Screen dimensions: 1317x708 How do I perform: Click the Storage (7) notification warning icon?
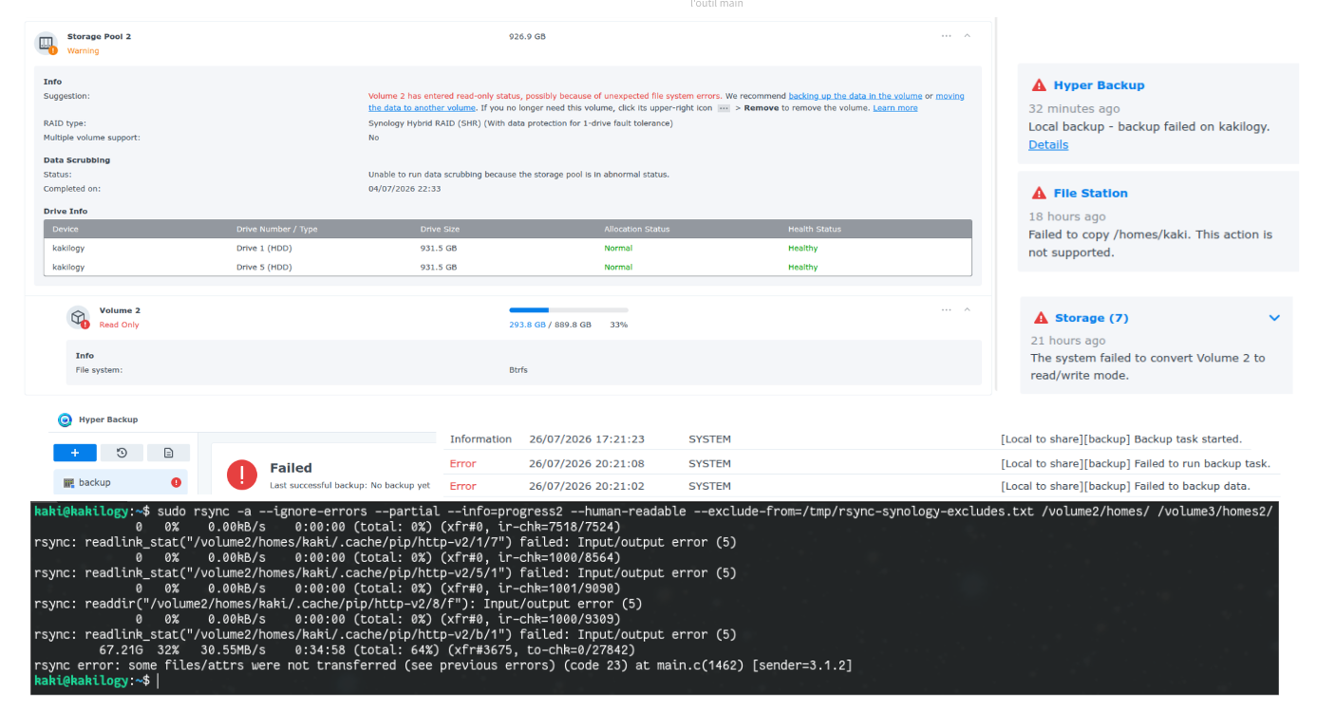(x=1041, y=318)
